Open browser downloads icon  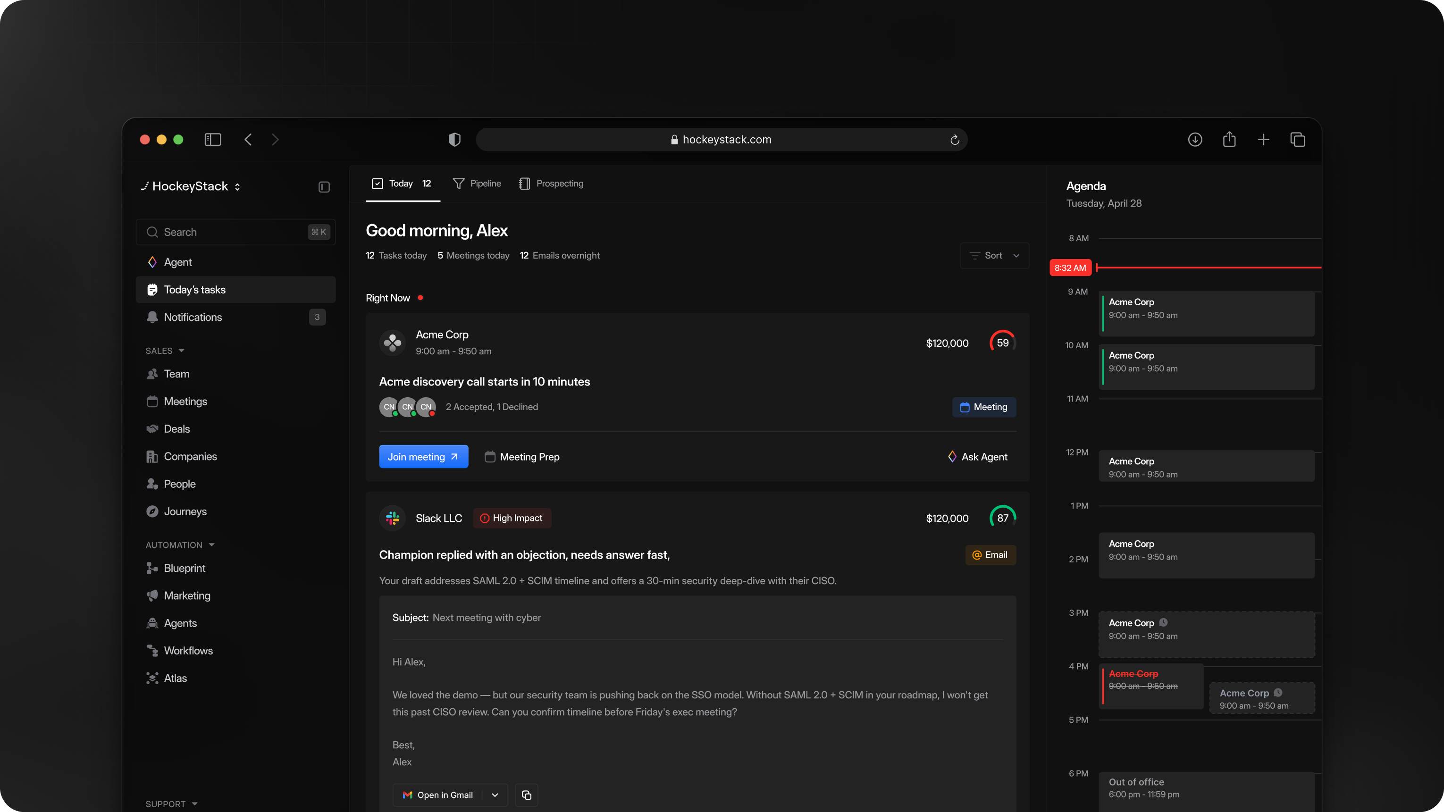1195,140
